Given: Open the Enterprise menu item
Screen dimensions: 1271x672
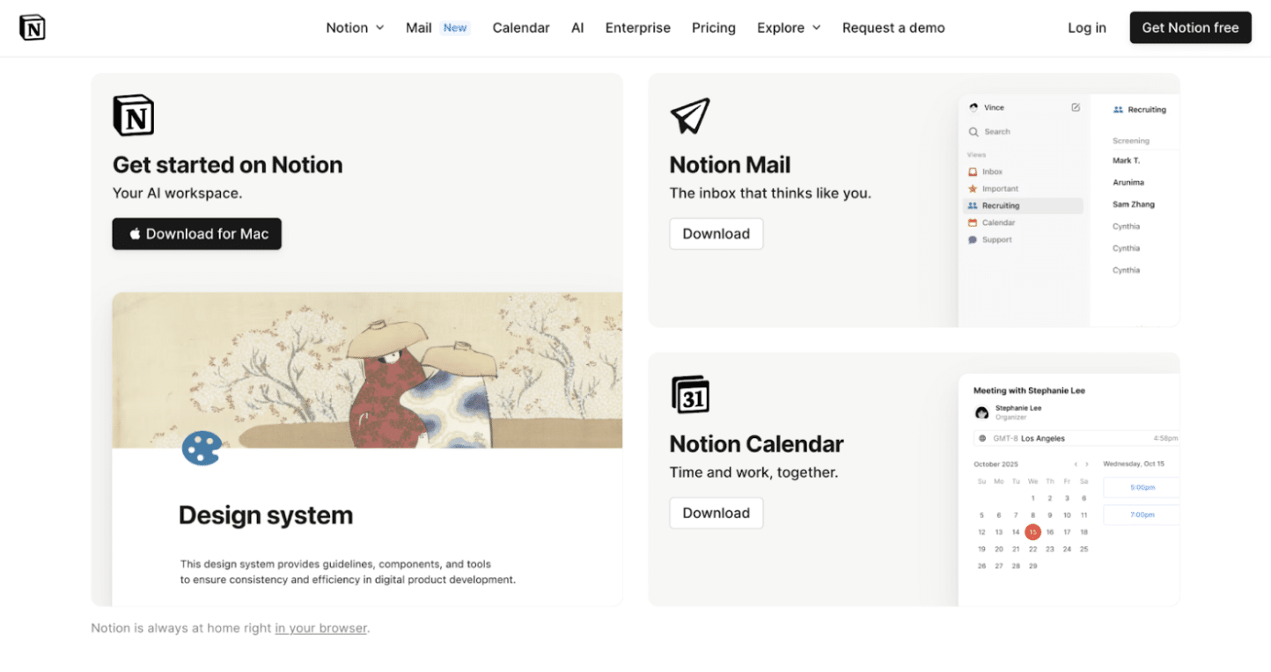Looking at the screenshot, I should [x=637, y=27].
